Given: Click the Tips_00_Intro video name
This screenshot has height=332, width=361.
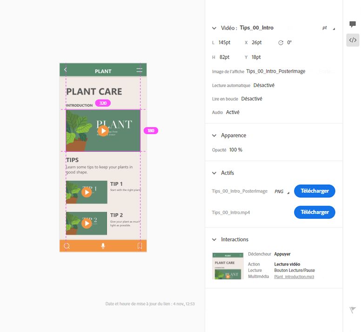Looking at the screenshot, I should tap(257, 28).
